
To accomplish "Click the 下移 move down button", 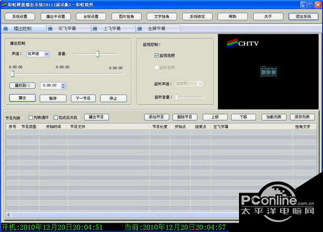I will point(244,117).
